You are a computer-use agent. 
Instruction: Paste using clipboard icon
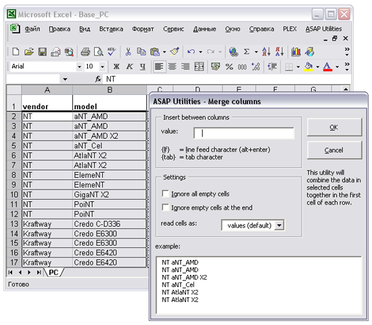[x=155, y=51]
